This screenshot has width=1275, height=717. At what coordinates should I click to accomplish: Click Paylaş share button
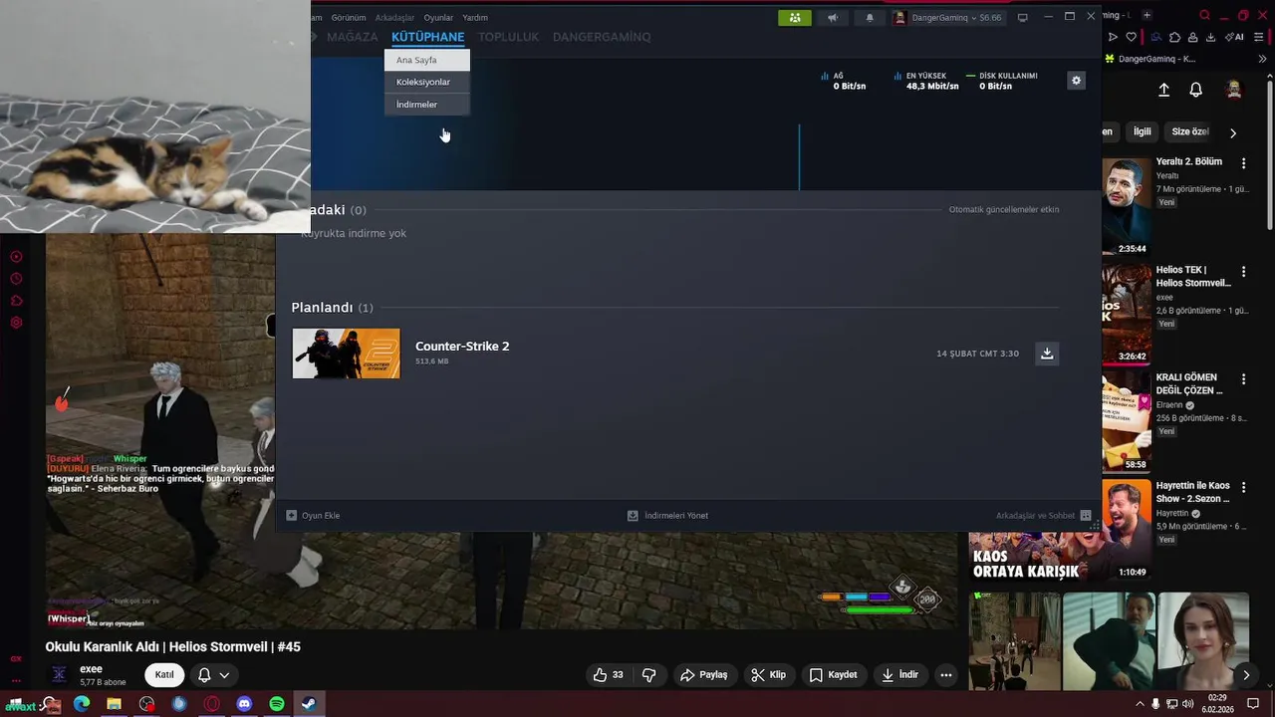pos(704,674)
